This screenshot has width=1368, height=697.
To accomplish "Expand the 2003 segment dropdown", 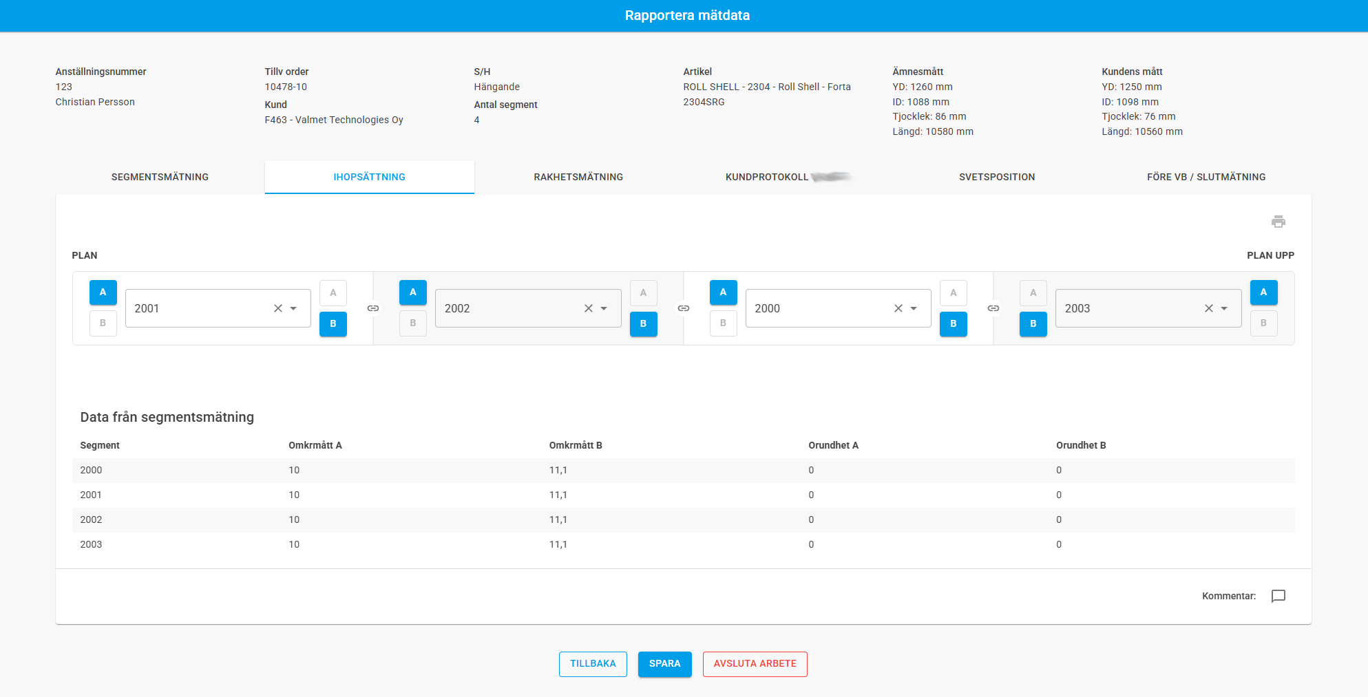I will click(1224, 308).
